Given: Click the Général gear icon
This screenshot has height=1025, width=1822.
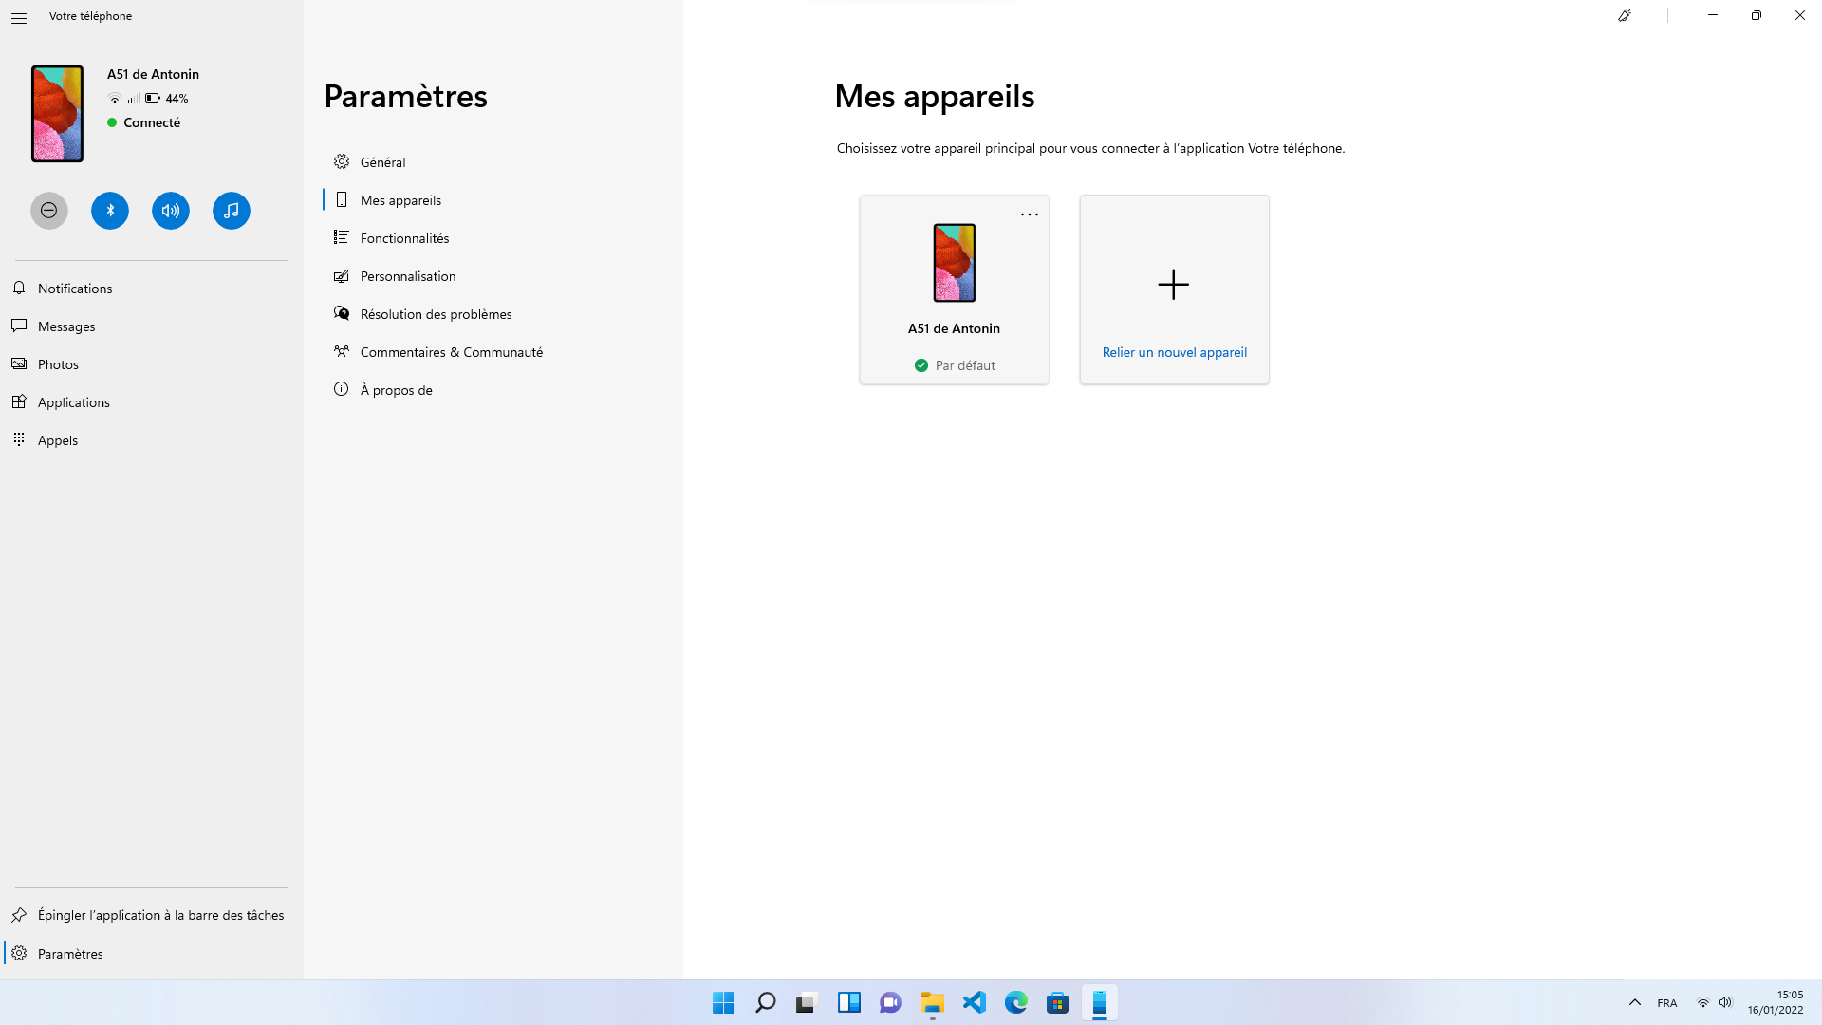Looking at the screenshot, I should pyautogui.click(x=342, y=161).
